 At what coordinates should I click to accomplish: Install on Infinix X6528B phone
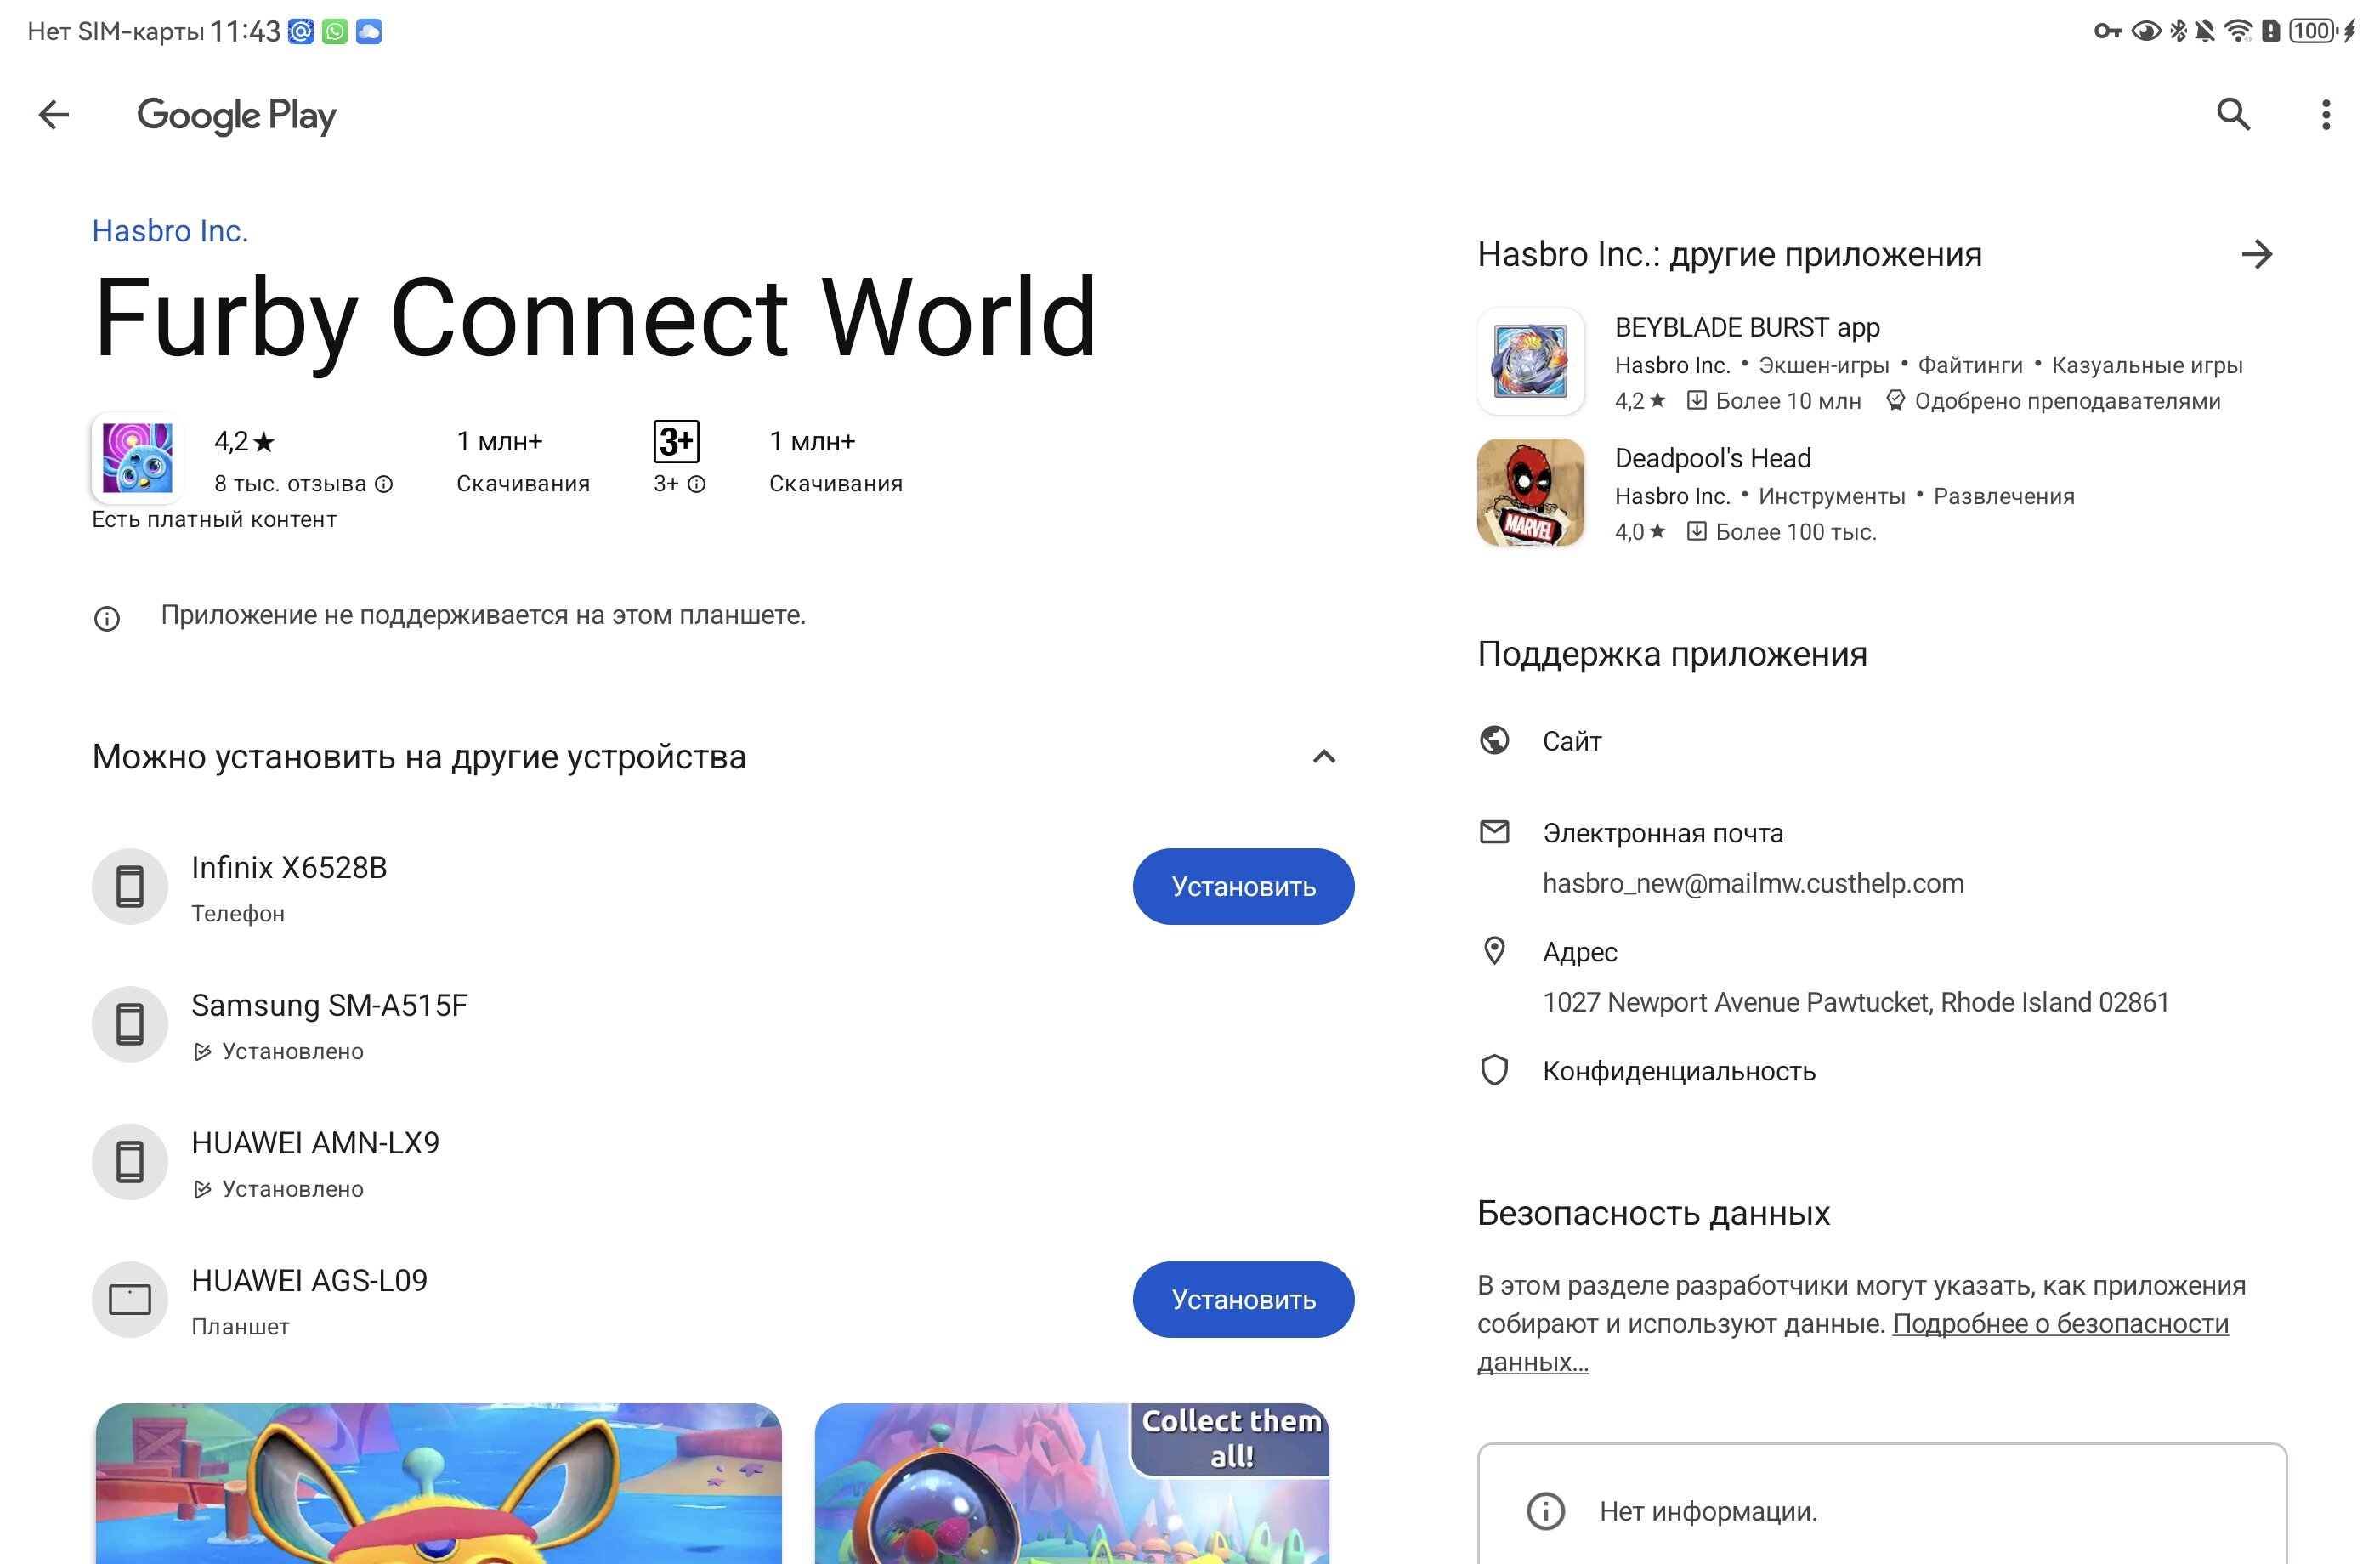coord(1242,887)
